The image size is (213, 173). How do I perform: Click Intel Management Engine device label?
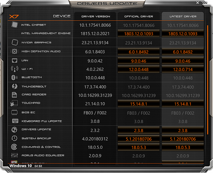point(46,33)
